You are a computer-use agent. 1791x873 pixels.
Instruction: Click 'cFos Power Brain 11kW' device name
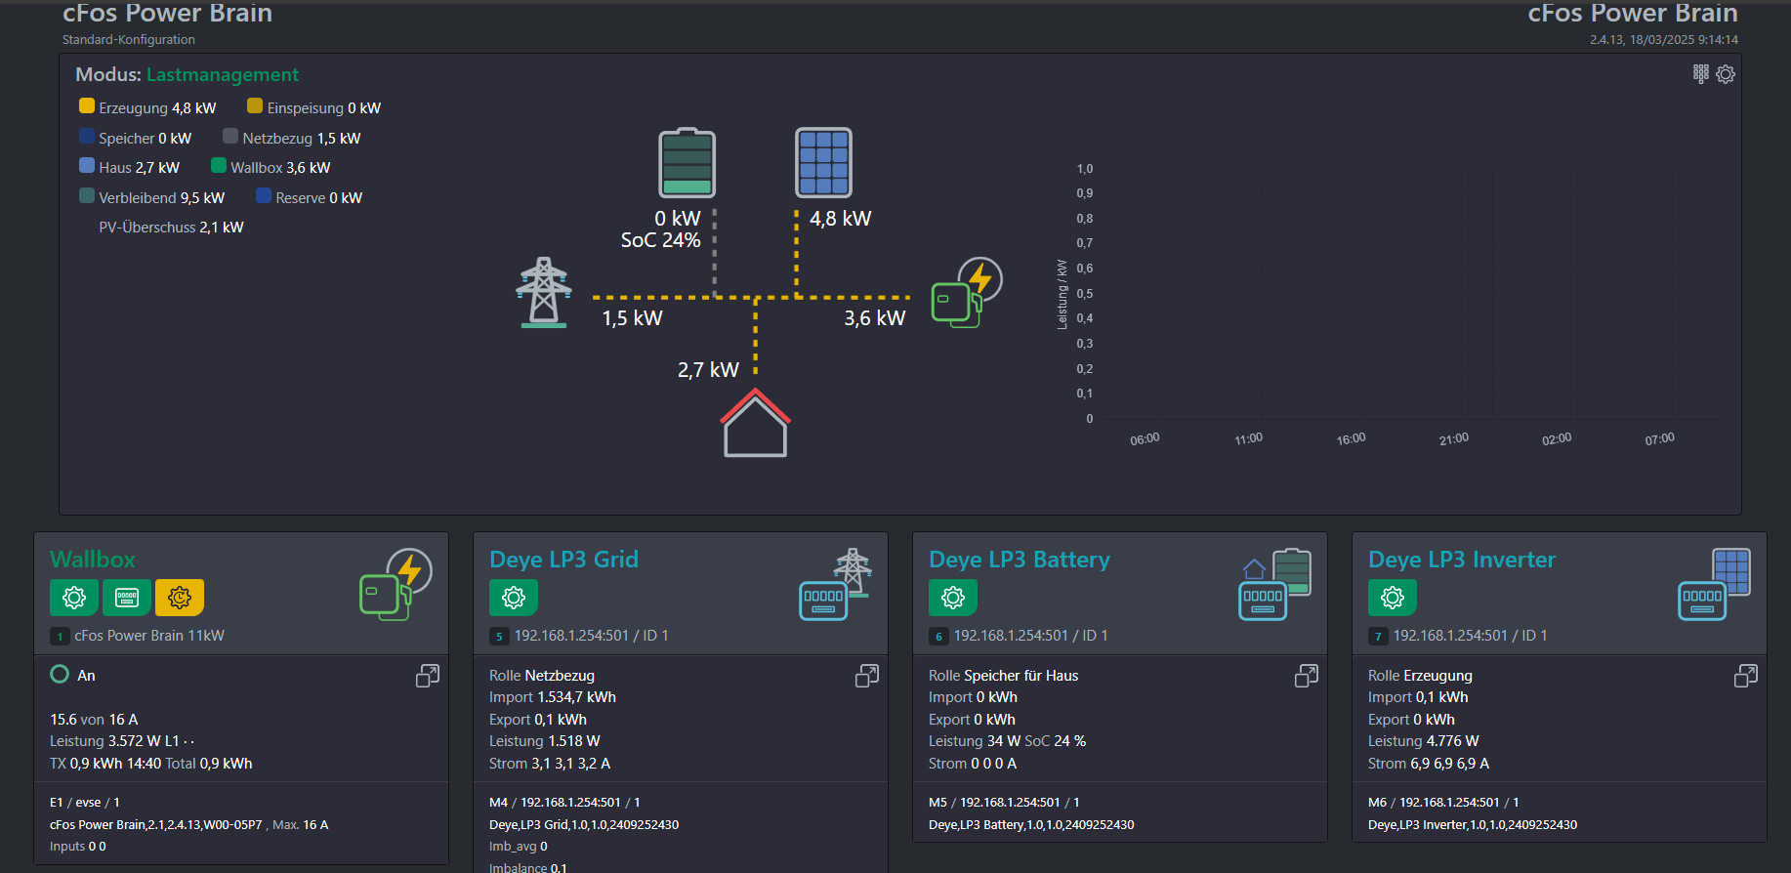click(149, 636)
